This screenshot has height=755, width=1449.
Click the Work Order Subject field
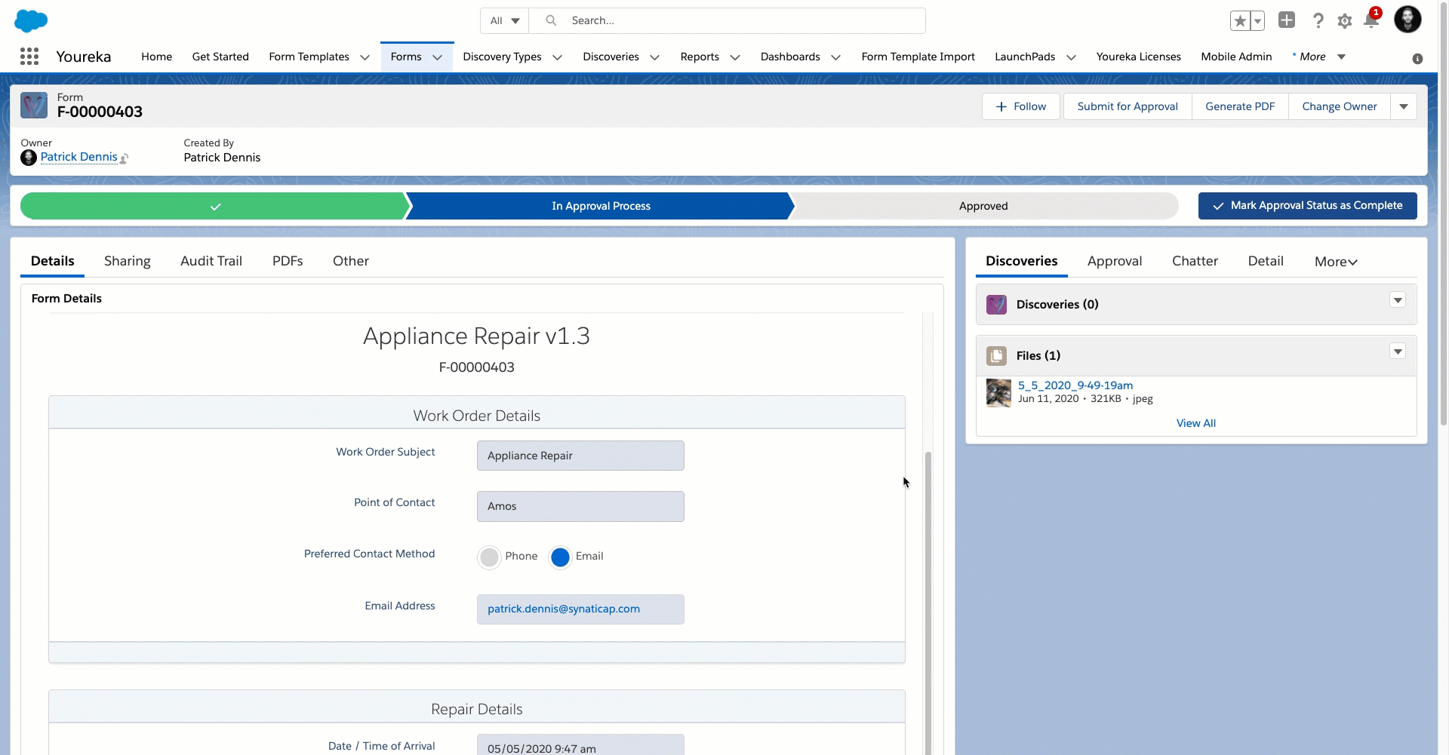click(580, 456)
